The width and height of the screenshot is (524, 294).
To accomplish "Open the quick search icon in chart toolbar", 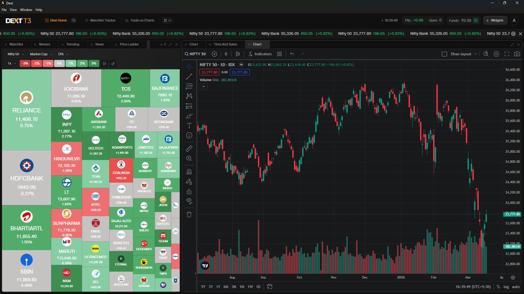I will coord(486,54).
